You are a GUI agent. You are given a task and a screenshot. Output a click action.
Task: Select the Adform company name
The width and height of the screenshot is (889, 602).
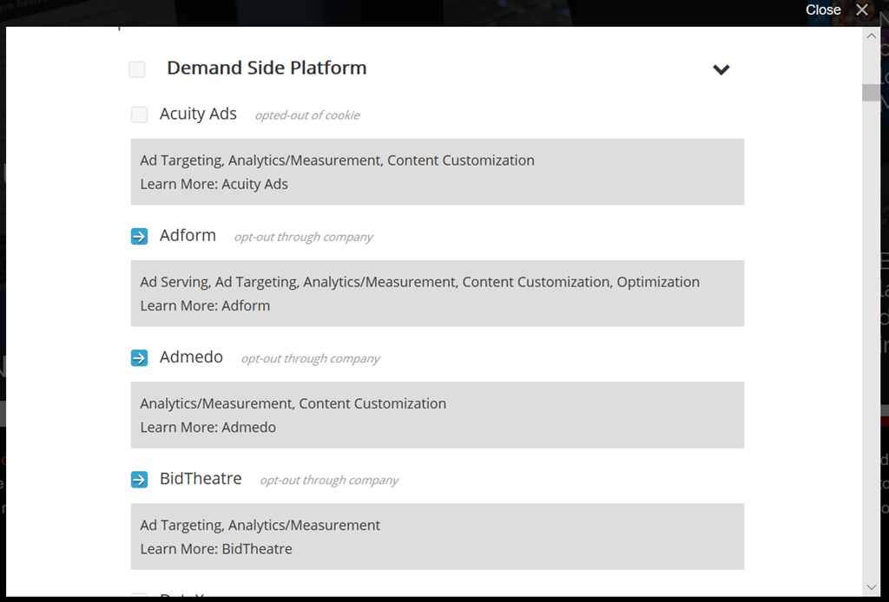[188, 235]
